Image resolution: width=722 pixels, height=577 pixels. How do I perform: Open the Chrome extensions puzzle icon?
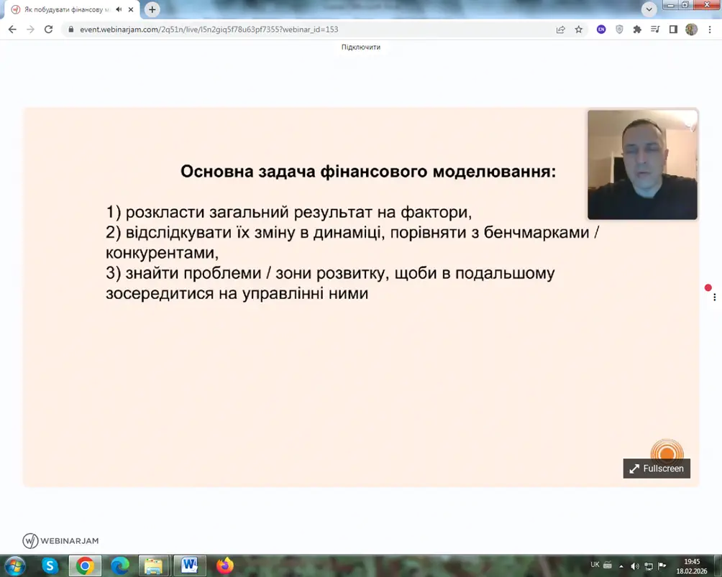[637, 29]
